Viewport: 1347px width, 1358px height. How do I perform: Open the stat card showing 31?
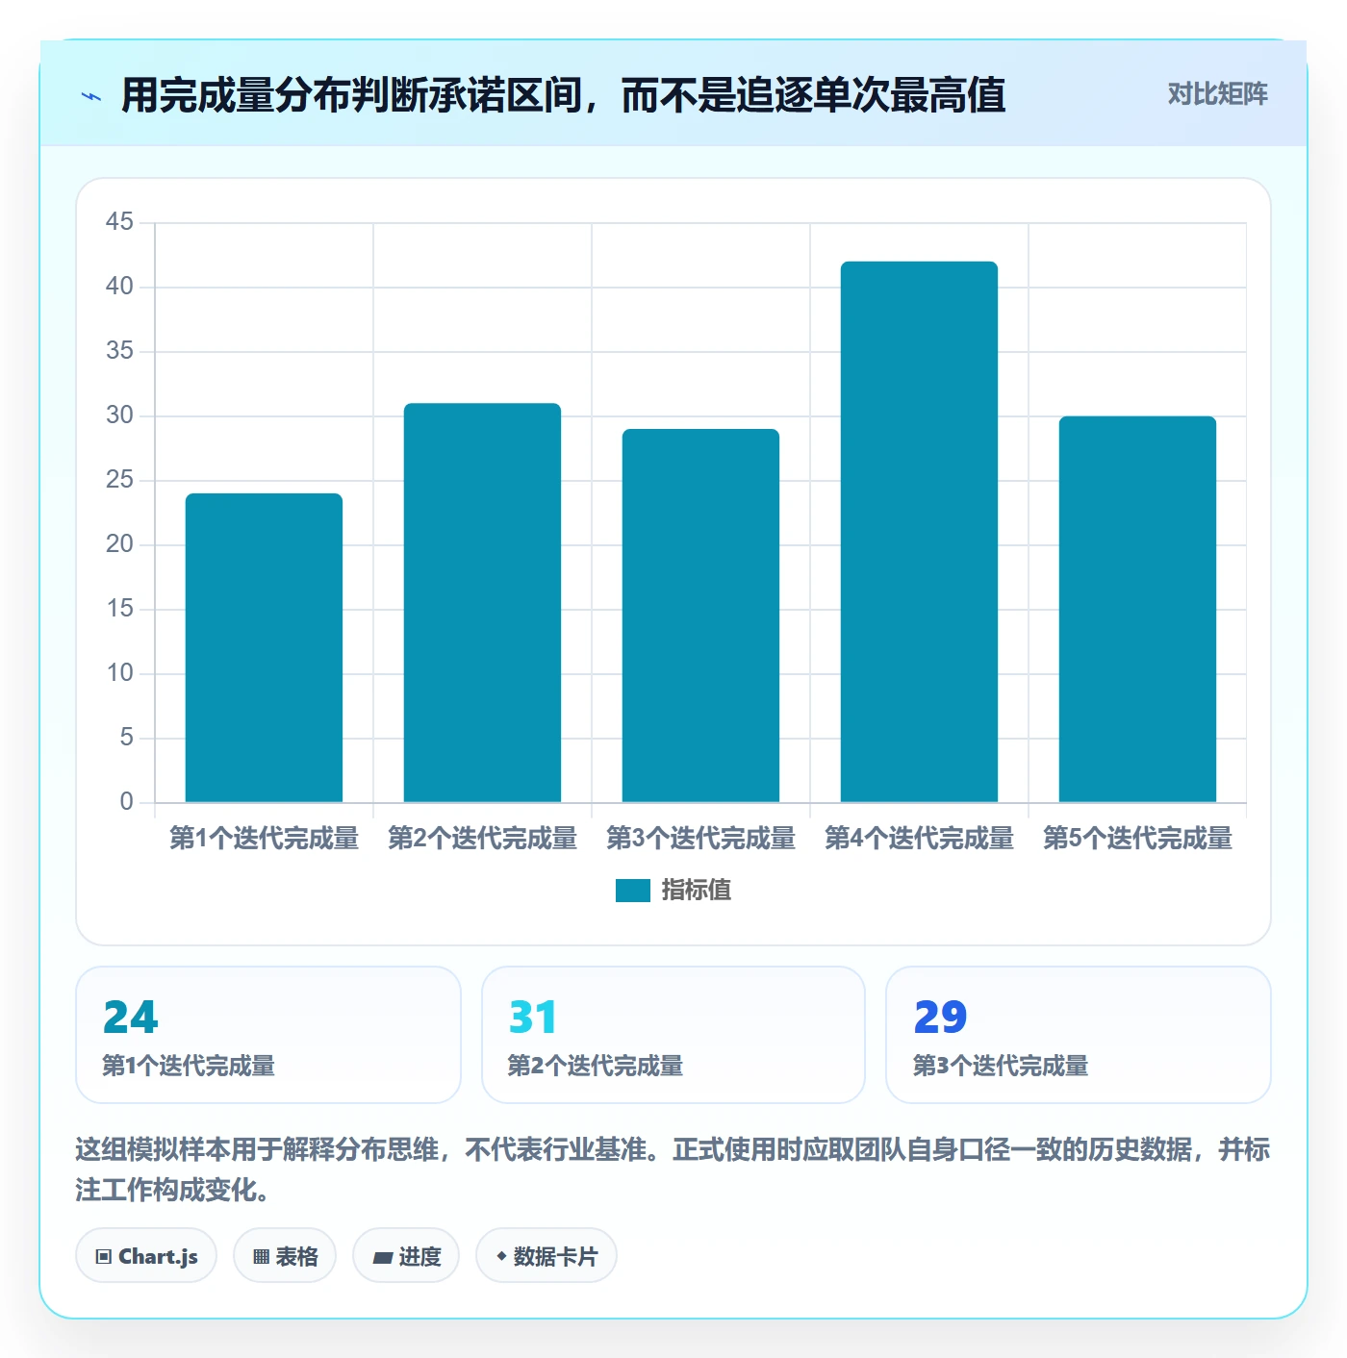[673, 1035]
